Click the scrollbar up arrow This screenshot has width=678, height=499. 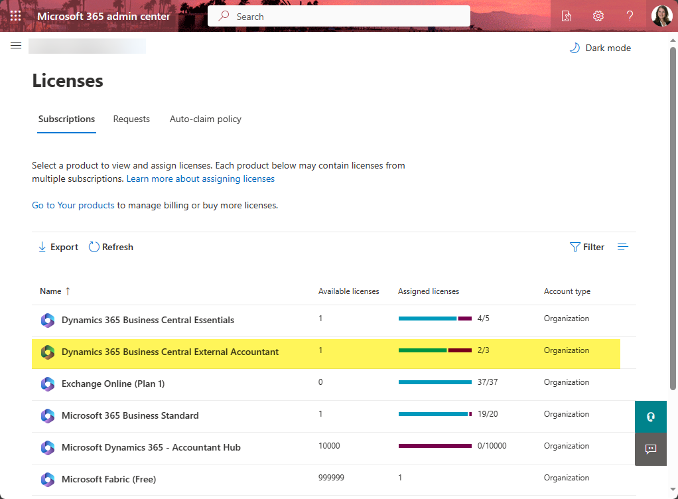[x=673, y=40]
